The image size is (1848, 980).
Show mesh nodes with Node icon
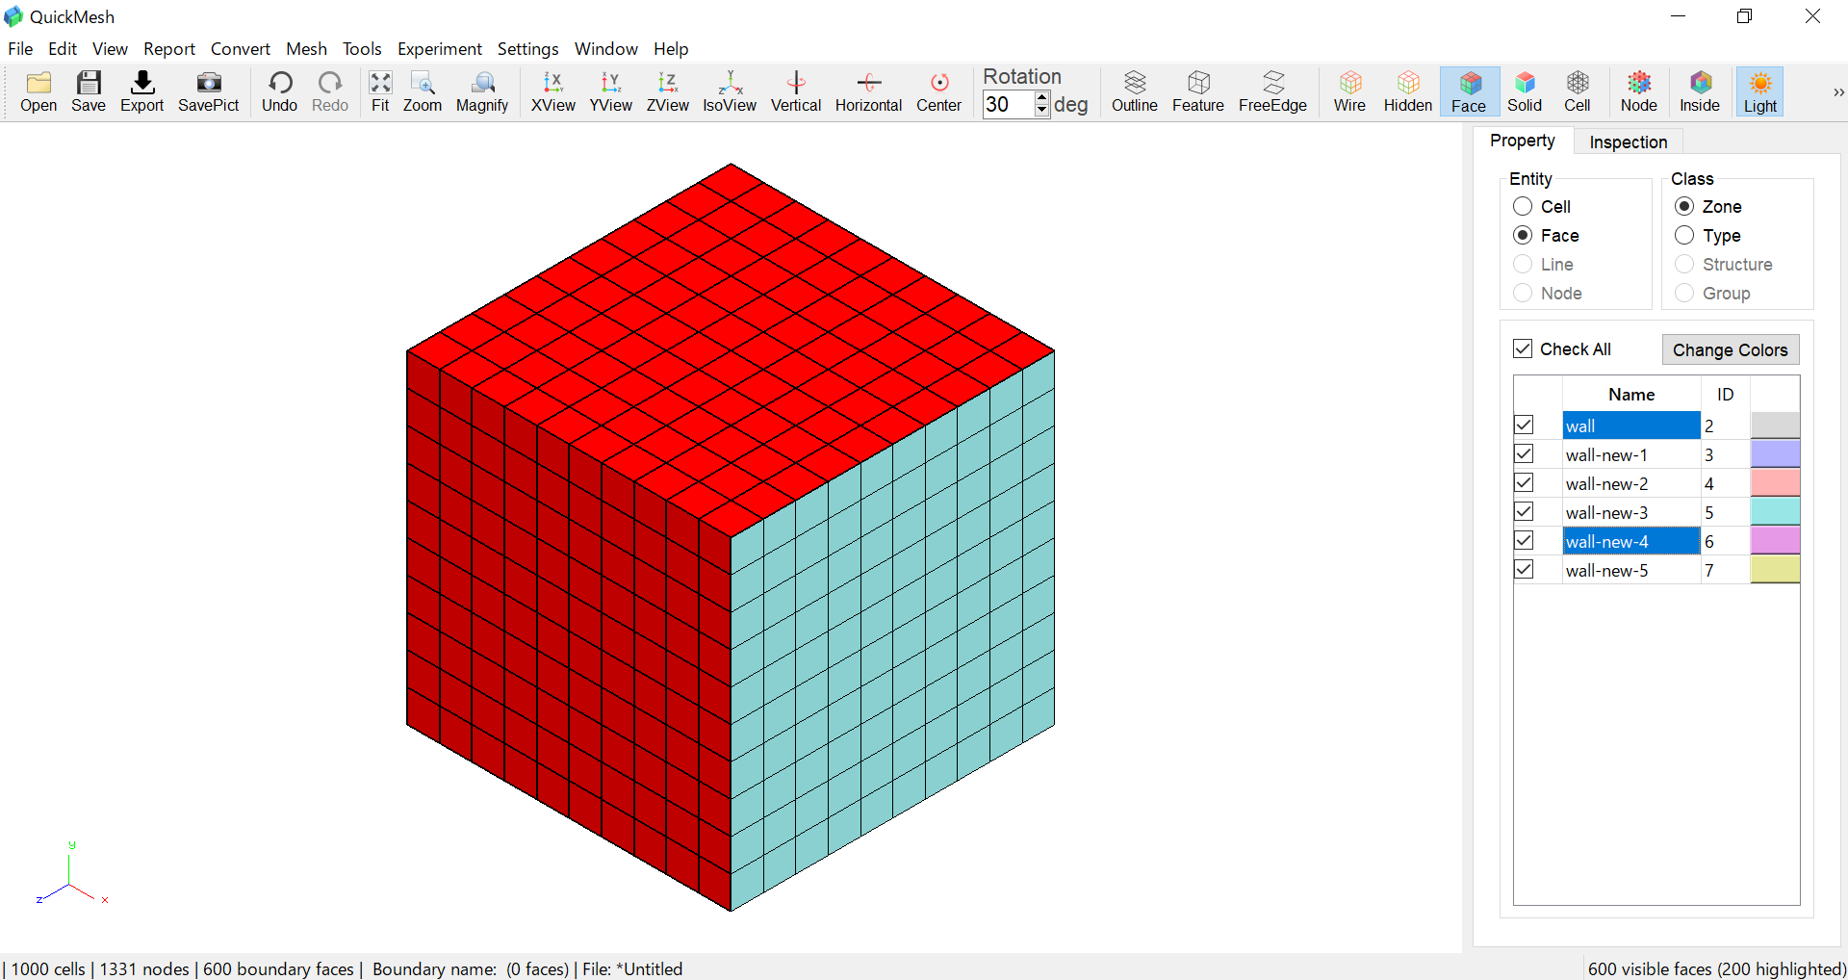coord(1639,92)
